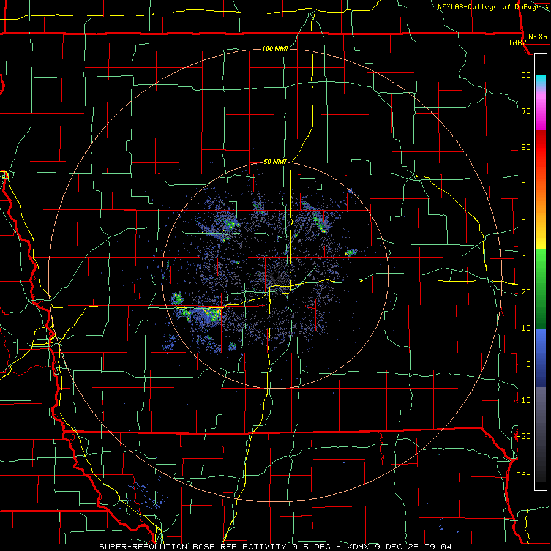Click the positive 10 value on the dBZ scale
The image size is (551, 551).
click(526, 328)
